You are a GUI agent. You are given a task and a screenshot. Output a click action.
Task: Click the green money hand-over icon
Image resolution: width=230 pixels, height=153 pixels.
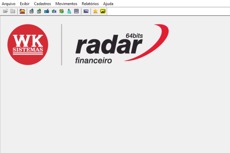coord(54,11)
